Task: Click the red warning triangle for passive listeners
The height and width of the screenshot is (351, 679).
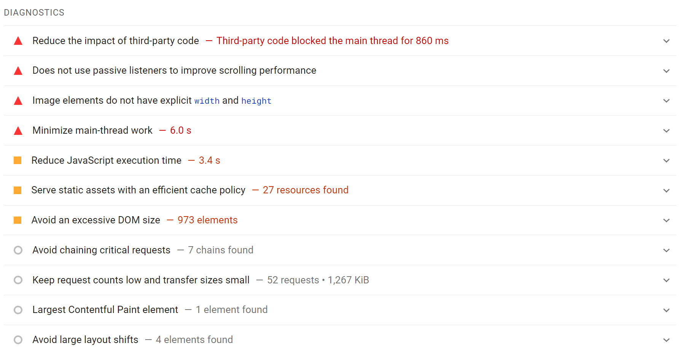Action: click(x=18, y=71)
